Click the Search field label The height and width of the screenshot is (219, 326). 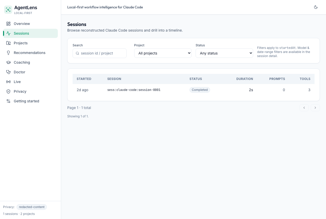[78, 45]
